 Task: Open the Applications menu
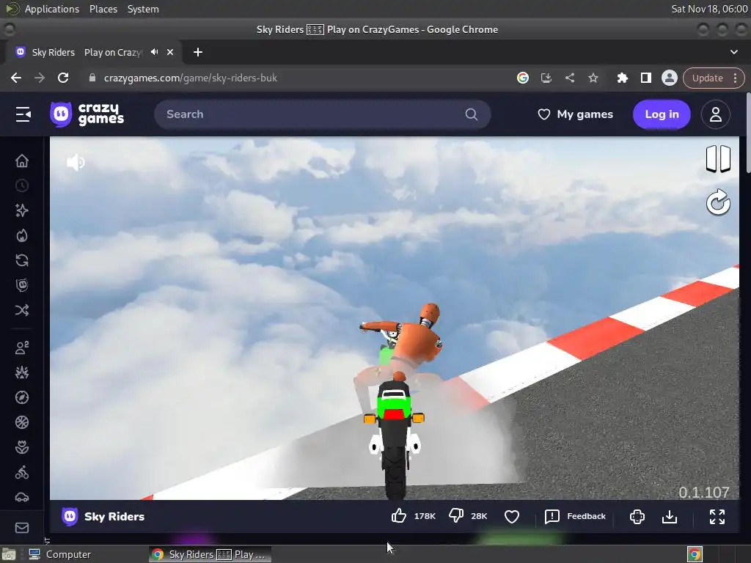click(x=52, y=9)
